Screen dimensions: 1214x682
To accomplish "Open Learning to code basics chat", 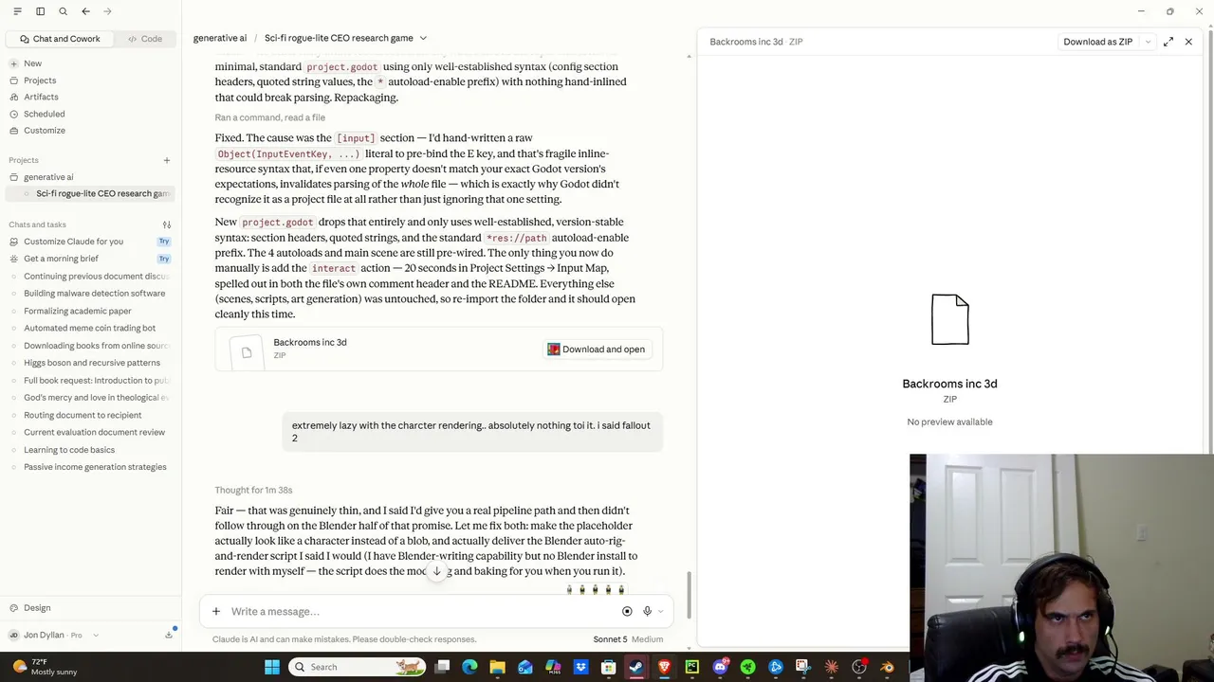I will pos(69,450).
